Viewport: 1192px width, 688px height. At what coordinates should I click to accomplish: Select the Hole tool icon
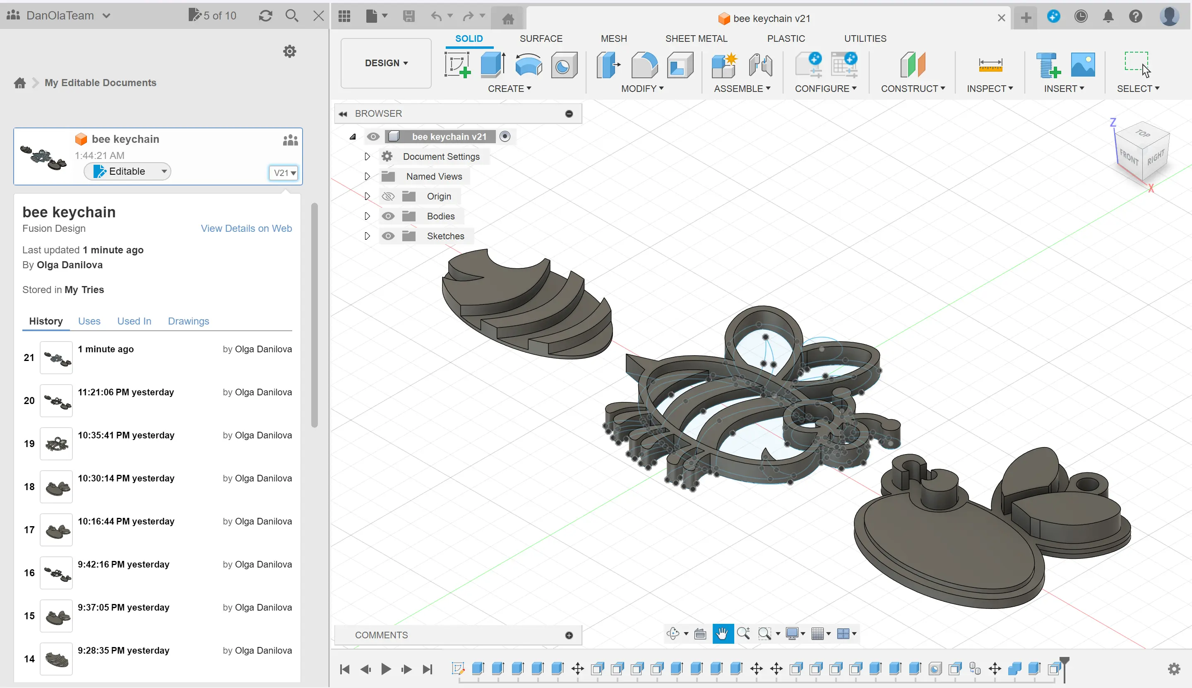tap(564, 65)
